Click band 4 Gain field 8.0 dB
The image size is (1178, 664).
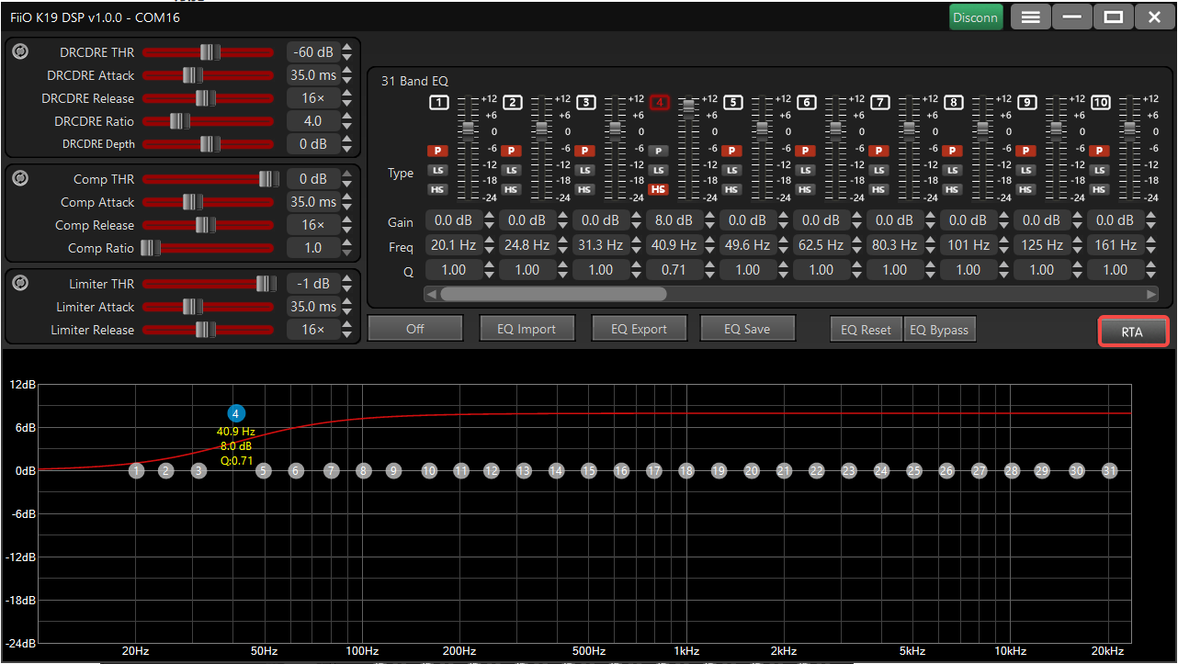click(674, 220)
